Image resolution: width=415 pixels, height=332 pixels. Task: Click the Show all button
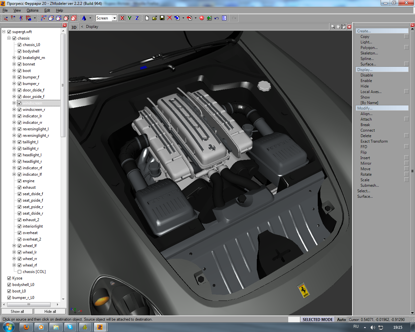pos(17,312)
